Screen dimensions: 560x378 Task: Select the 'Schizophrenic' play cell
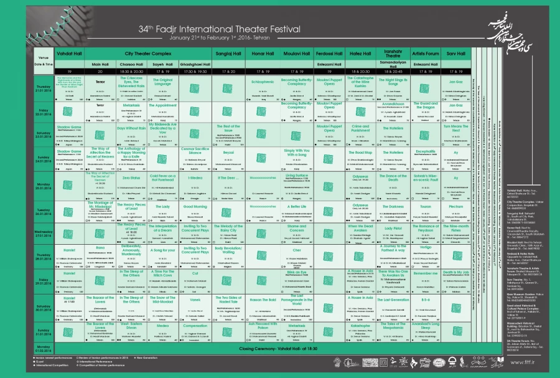[263, 88]
